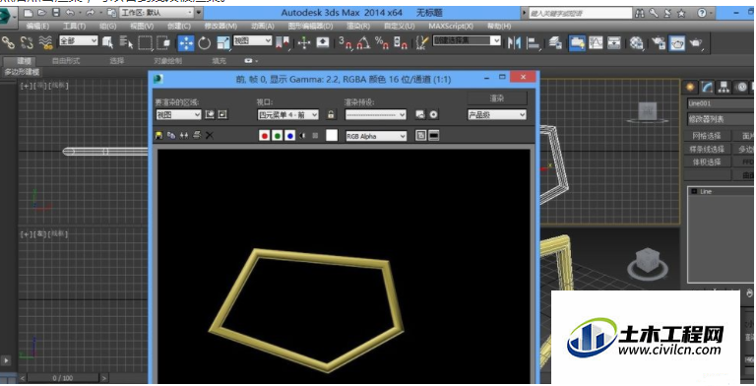Save scene with floppy disk icon
756x386 pixels.
point(56,13)
